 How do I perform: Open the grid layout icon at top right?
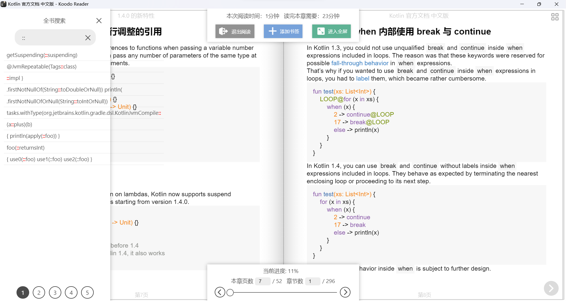[555, 17]
